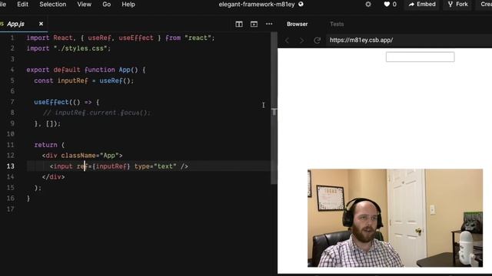Switch to the Tests tab

(x=337, y=24)
